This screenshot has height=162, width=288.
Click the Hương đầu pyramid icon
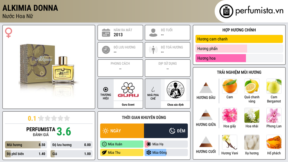[x=206, y=88]
